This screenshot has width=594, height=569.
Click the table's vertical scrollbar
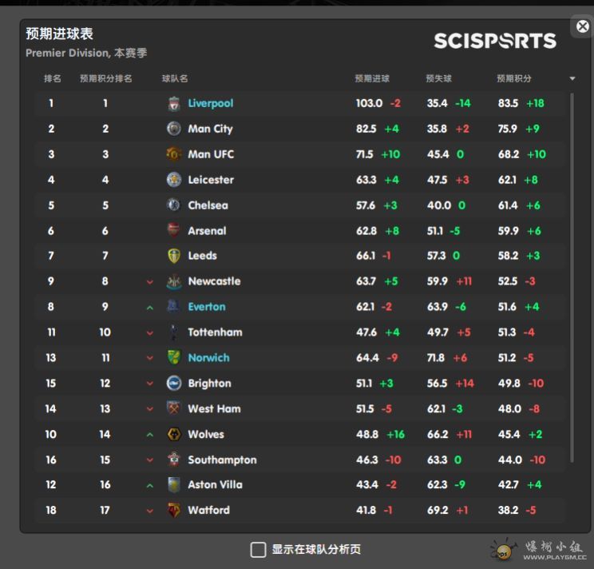(x=572, y=277)
